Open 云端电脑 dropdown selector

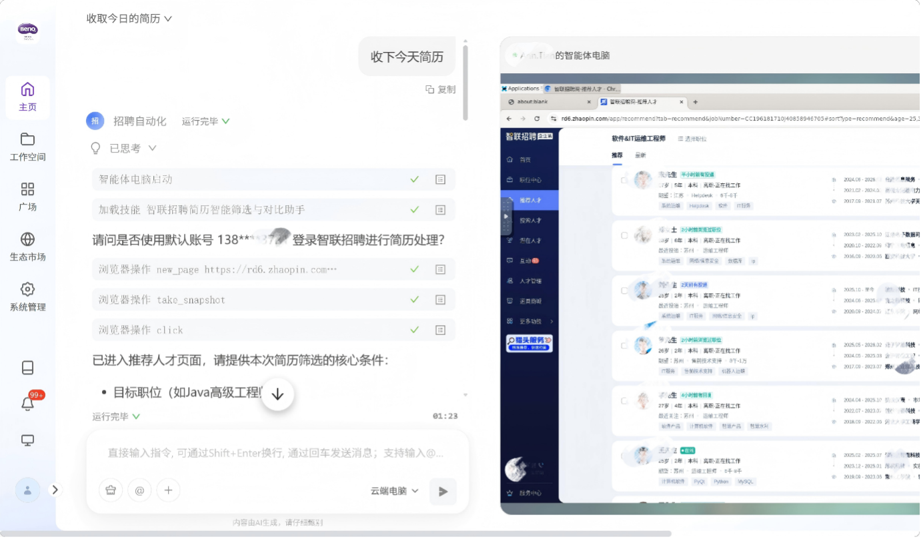[395, 491]
